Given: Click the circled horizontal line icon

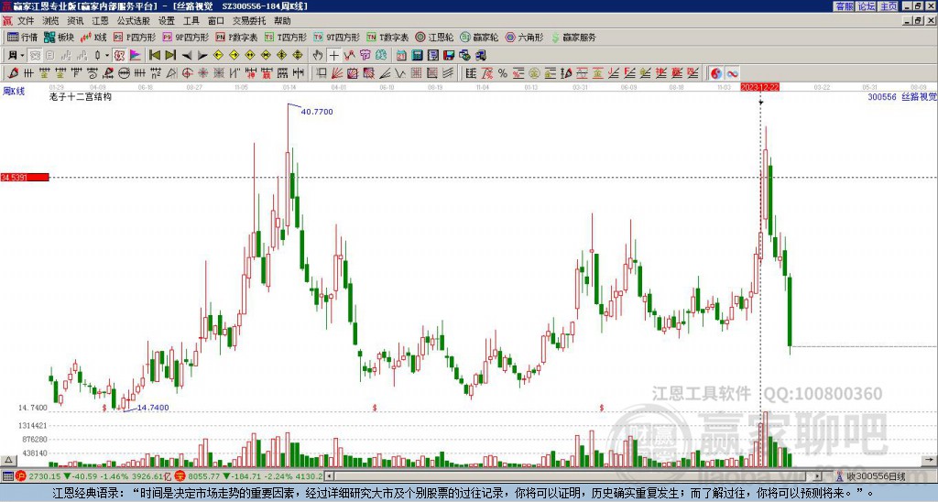Looking at the screenshot, I should click(x=124, y=73).
